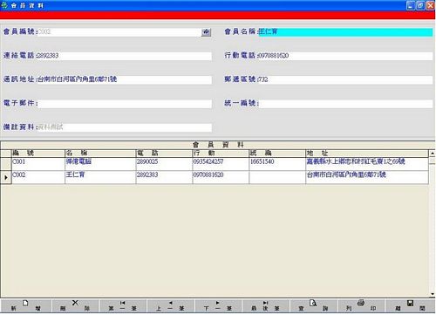Click the 地址 column header
The height and width of the screenshot is (315, 436).
point(367,154)
